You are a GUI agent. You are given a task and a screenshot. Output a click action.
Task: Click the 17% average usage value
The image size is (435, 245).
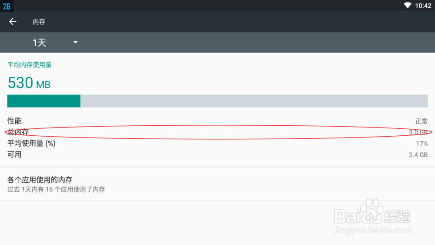point(422,144)
